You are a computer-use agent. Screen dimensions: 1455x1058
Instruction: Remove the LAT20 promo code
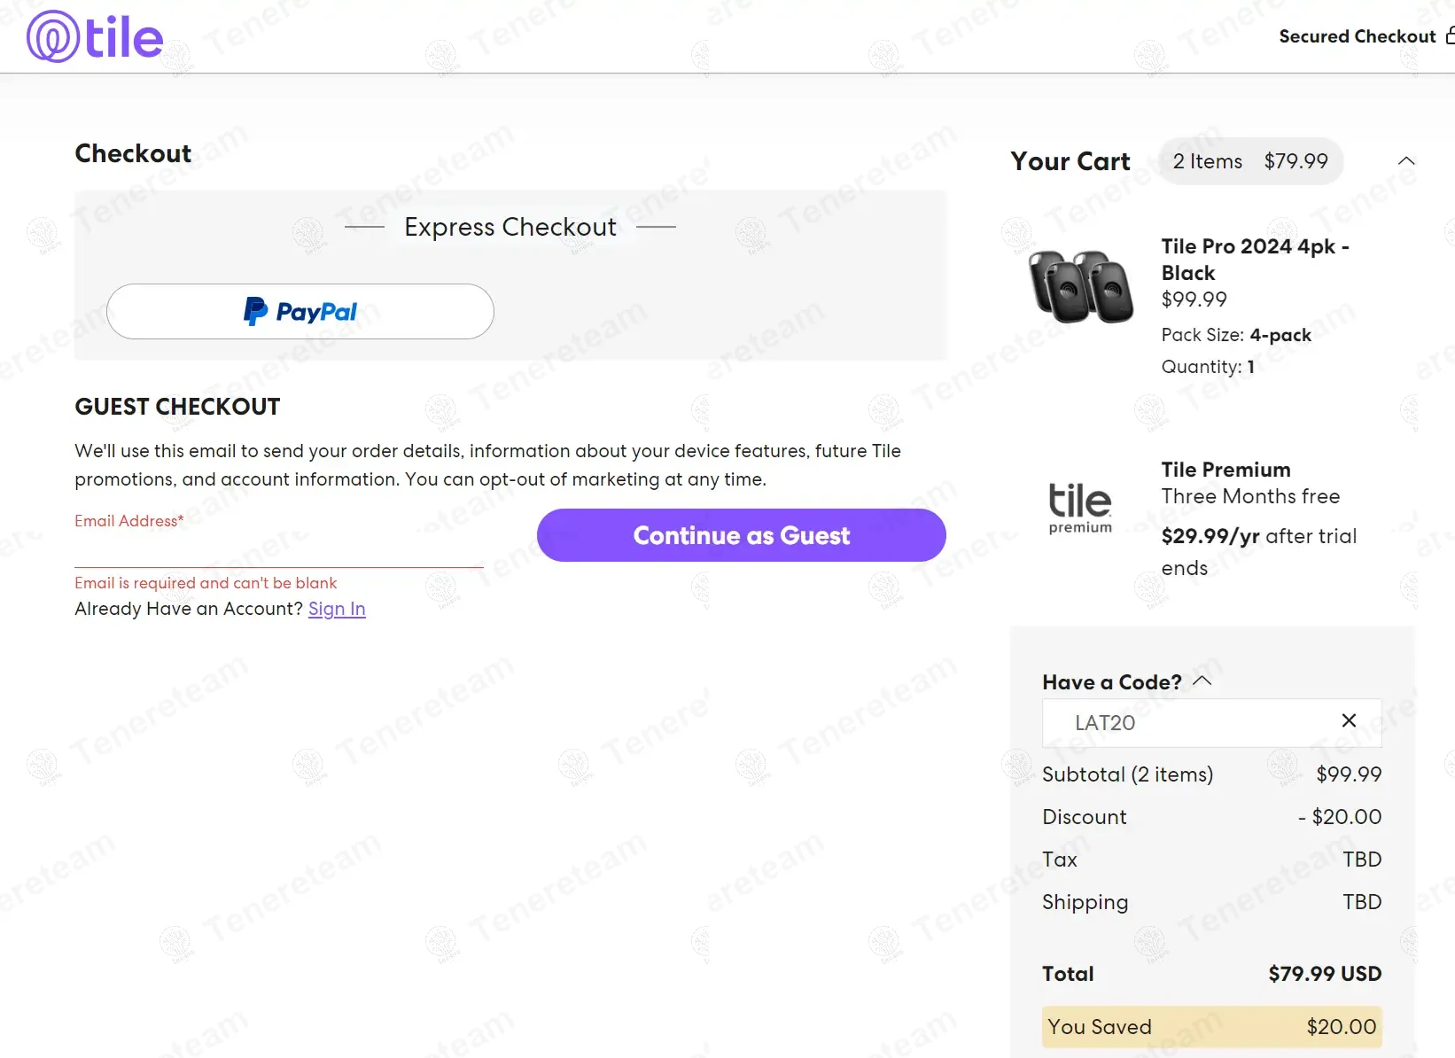click(x=1349, y=721)
